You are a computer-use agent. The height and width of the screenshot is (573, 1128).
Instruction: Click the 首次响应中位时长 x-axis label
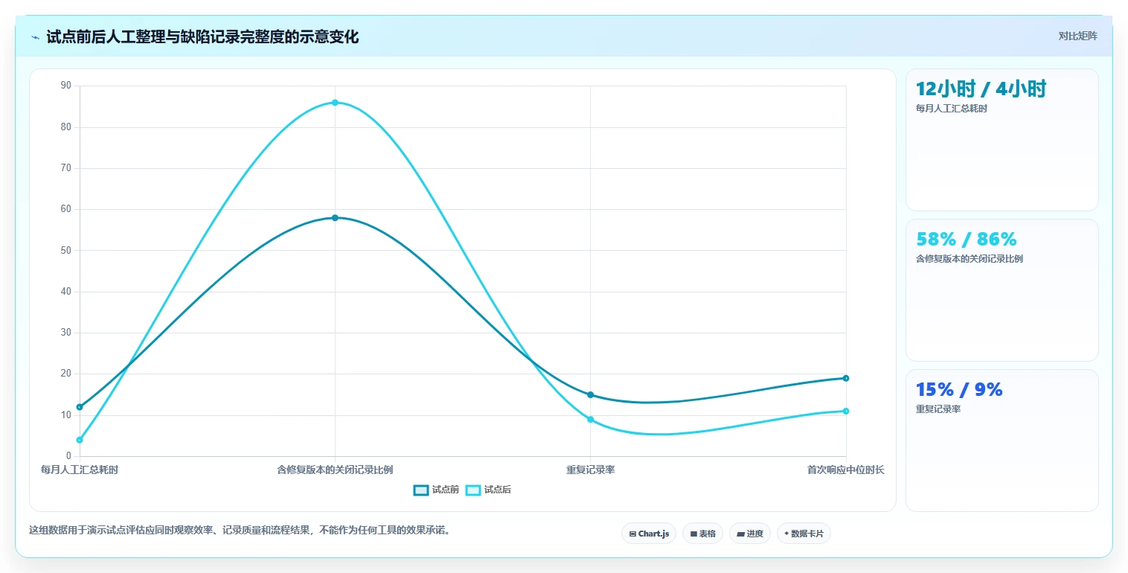pyautogui.click(x=846, y=470)
